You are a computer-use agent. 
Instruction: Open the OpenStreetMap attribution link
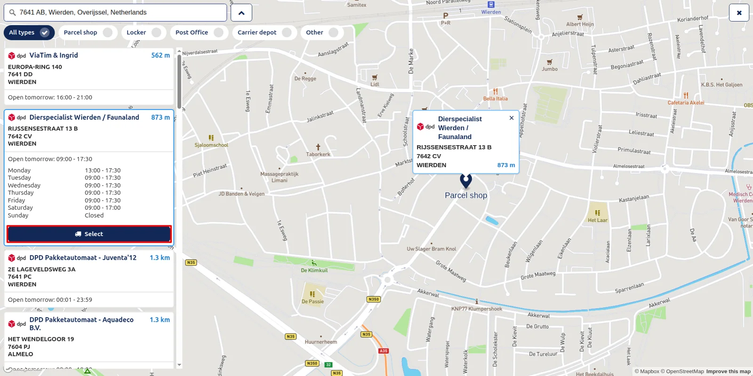click(682, 371)
